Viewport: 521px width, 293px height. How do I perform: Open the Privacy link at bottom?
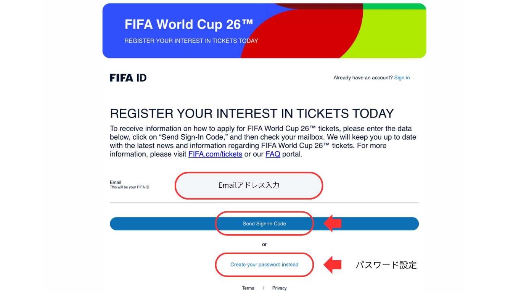click(279, 288)
